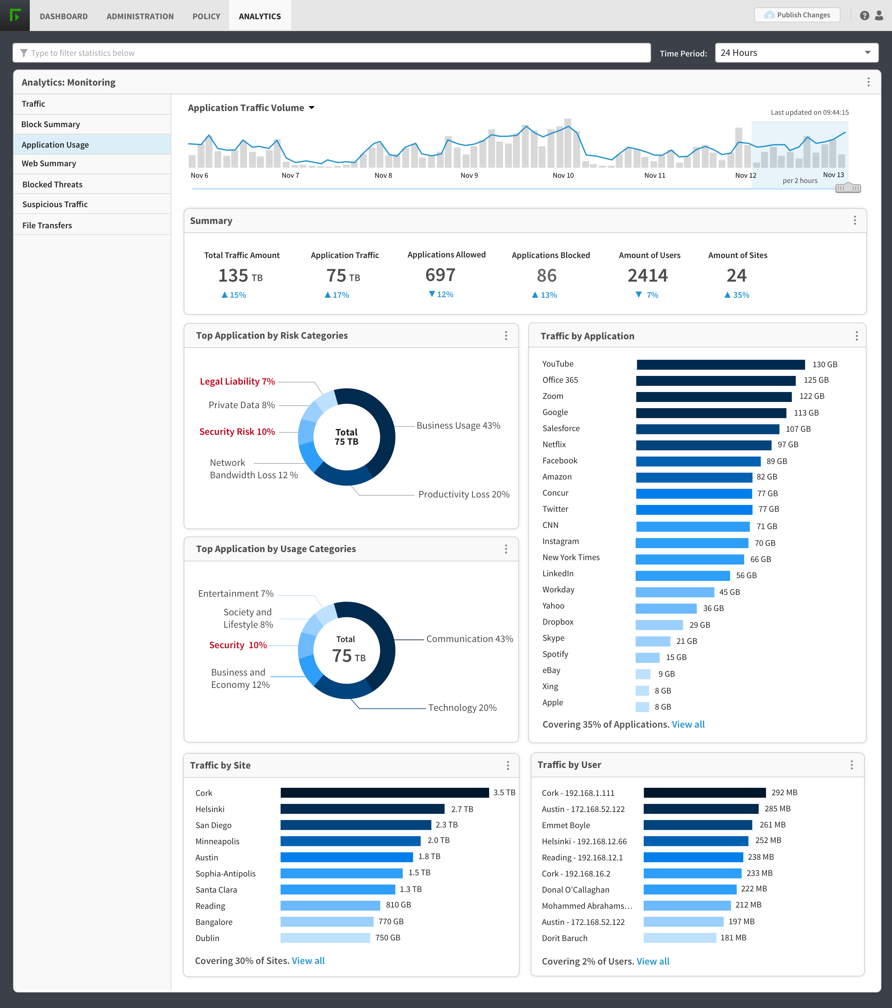
Task: Open Web Summary sidebar item
Action: click(x=92, y=164)
